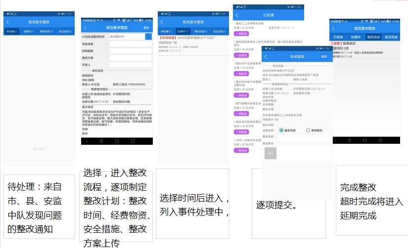
Task: Expand the 计划完成整改时间 dropdown arrow
Action: coord(148,37)
